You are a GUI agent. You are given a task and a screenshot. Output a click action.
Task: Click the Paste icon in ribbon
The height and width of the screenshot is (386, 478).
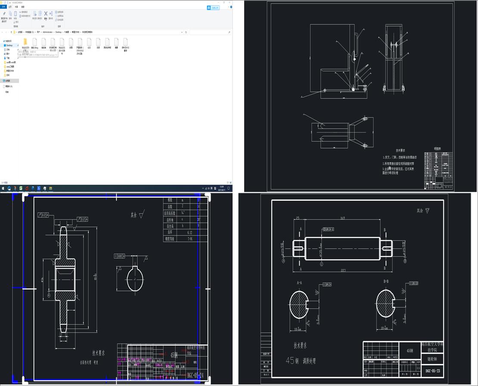(16, 14)
